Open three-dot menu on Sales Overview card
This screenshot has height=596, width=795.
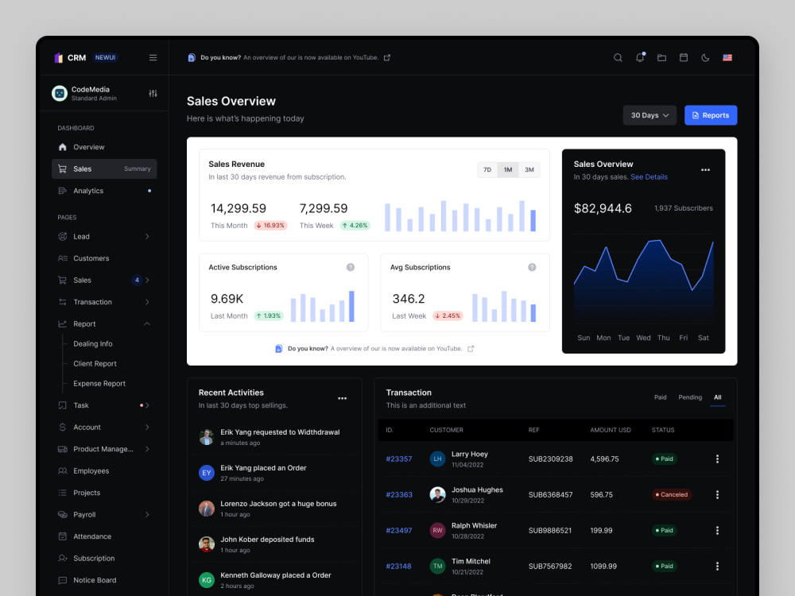705,170
